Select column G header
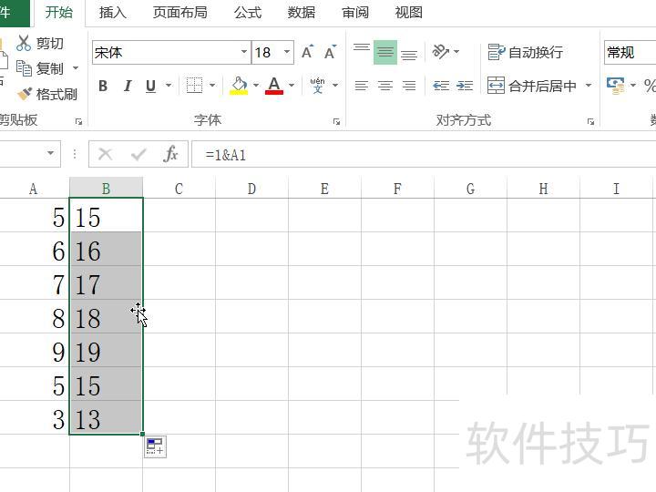 (471, 189)
